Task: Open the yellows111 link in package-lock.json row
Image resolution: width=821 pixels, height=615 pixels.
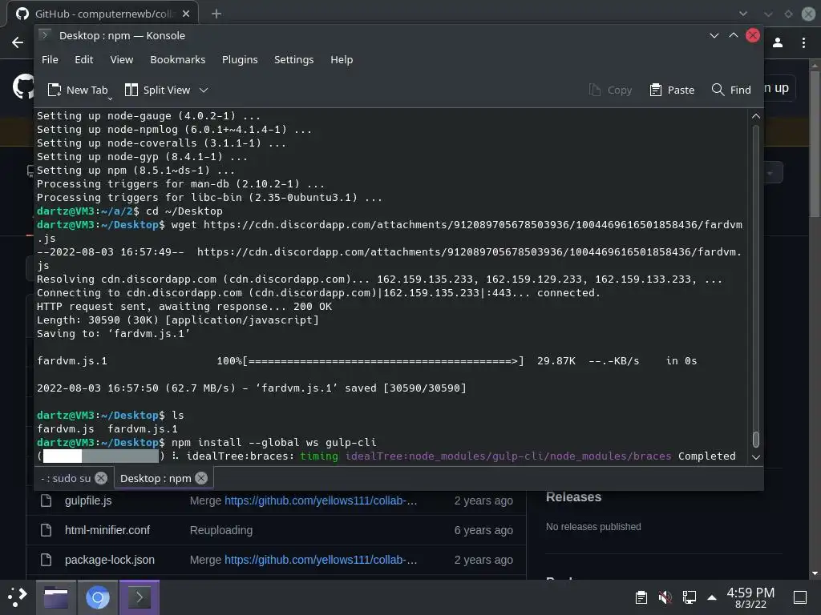Action: point(321,560)
